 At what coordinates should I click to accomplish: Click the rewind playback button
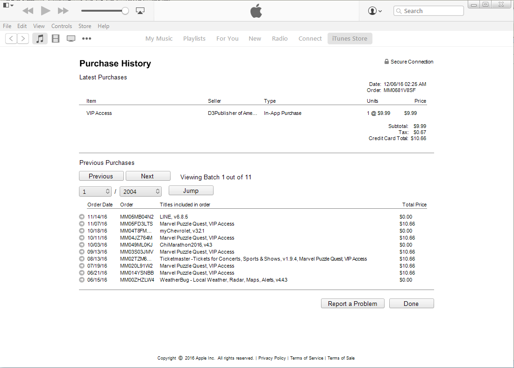(28, 11)
